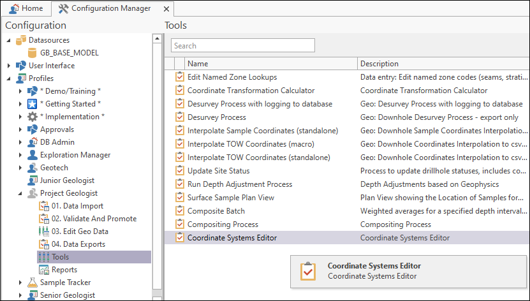Collapse the Project Geologist profile

[x=20, y=194]
